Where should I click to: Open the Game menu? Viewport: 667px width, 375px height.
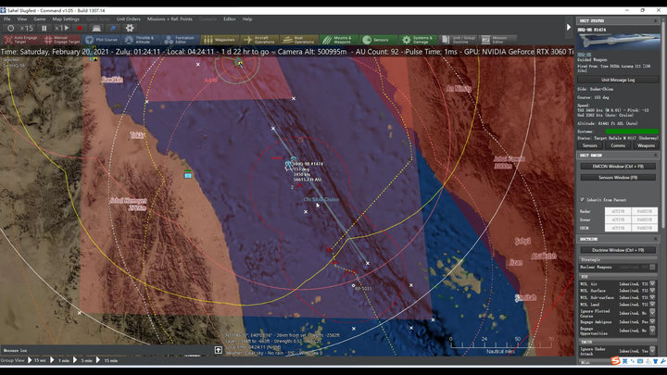(40, 19)
